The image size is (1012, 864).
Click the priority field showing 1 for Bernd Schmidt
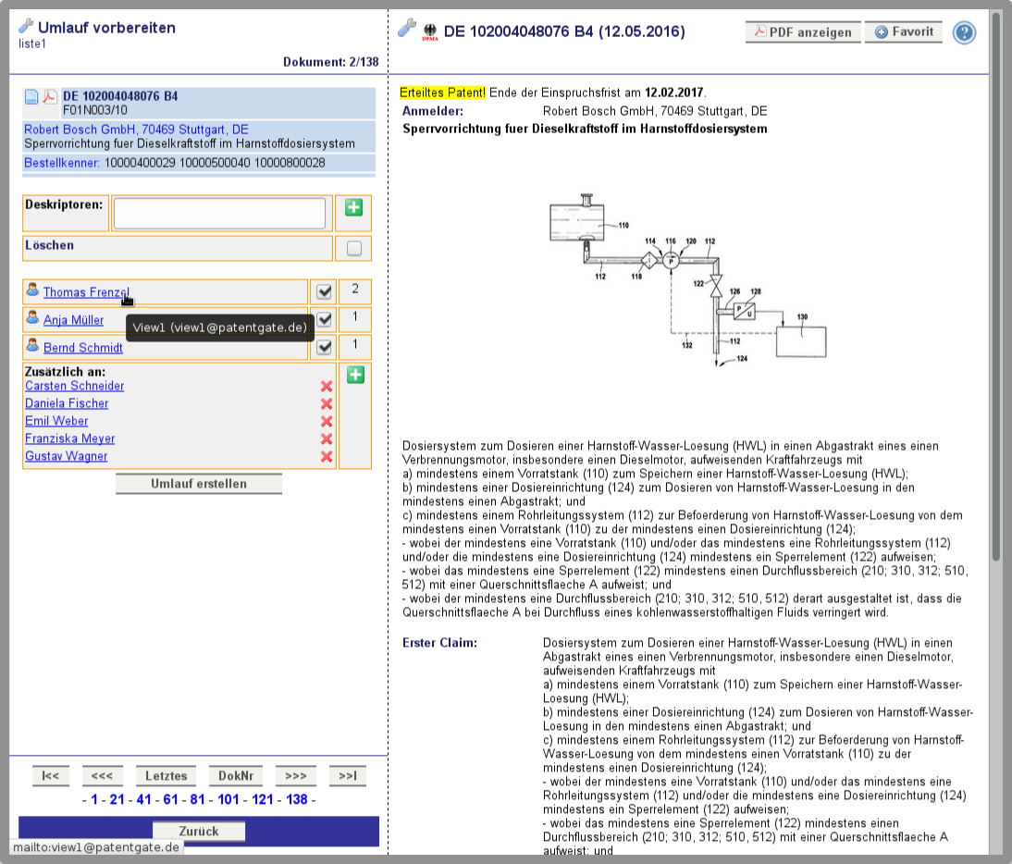click(355, 347)
